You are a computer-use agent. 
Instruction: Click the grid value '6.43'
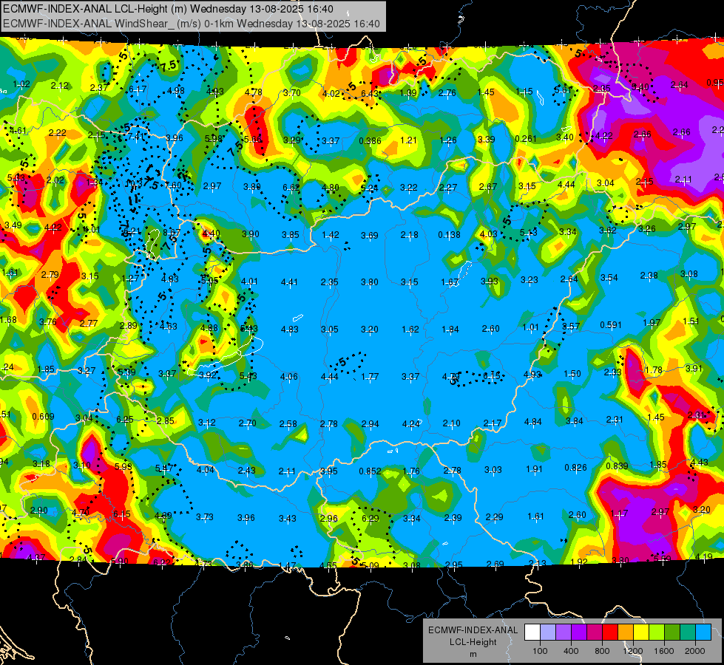(369, 93)
